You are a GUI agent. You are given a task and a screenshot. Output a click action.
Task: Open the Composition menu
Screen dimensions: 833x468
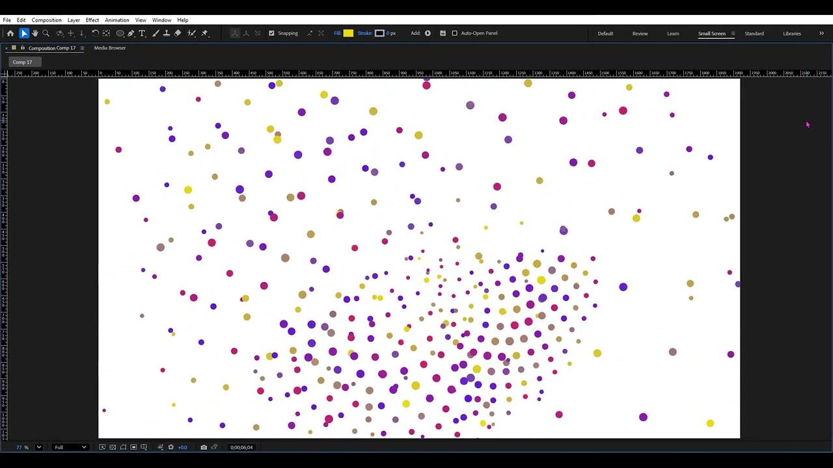(47, 20)
